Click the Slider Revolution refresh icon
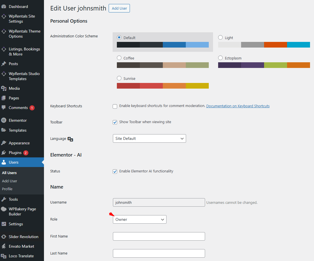The width and height of the screenshot is (314, 261). (4, 237)
